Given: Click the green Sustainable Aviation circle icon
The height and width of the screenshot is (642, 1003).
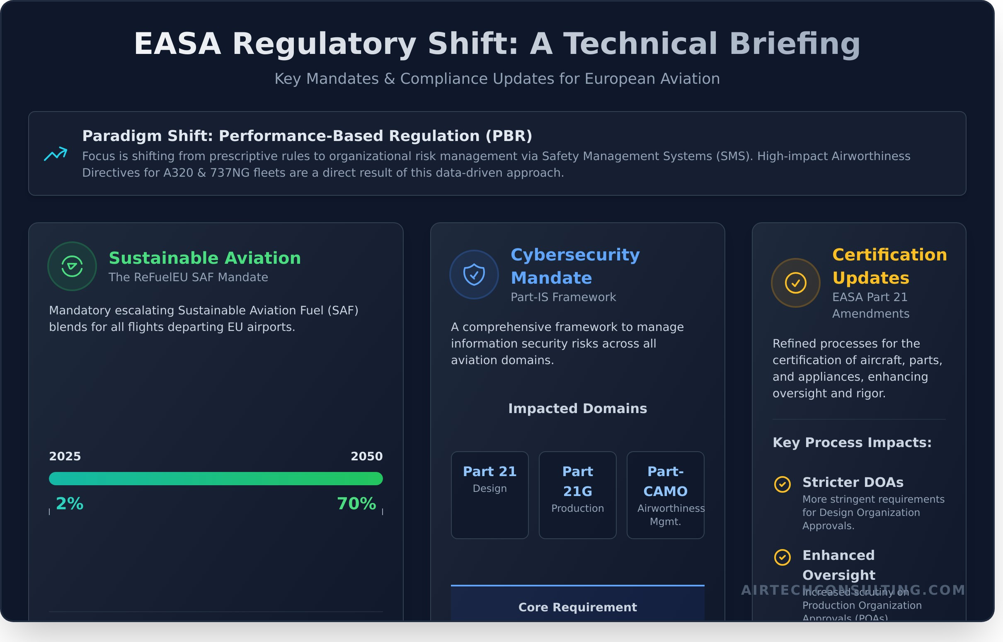Looking at the screenshot, I should pos(72,266).
